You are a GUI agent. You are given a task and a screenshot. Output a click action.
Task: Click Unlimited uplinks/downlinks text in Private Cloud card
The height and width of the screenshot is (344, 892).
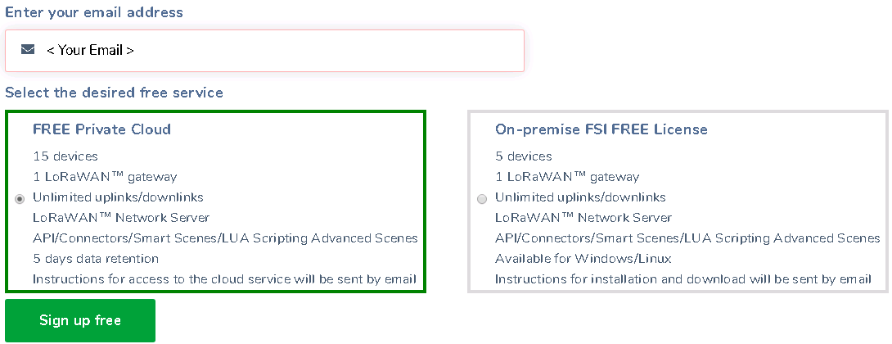118,197
